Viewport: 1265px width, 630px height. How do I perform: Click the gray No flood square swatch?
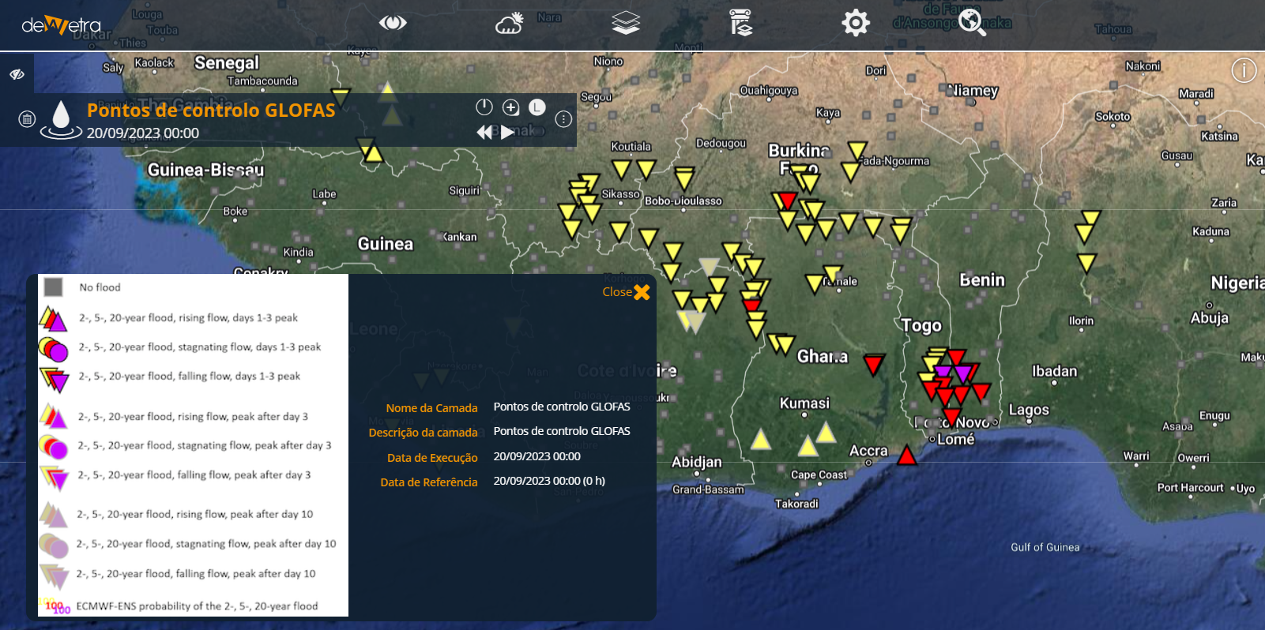53,287
